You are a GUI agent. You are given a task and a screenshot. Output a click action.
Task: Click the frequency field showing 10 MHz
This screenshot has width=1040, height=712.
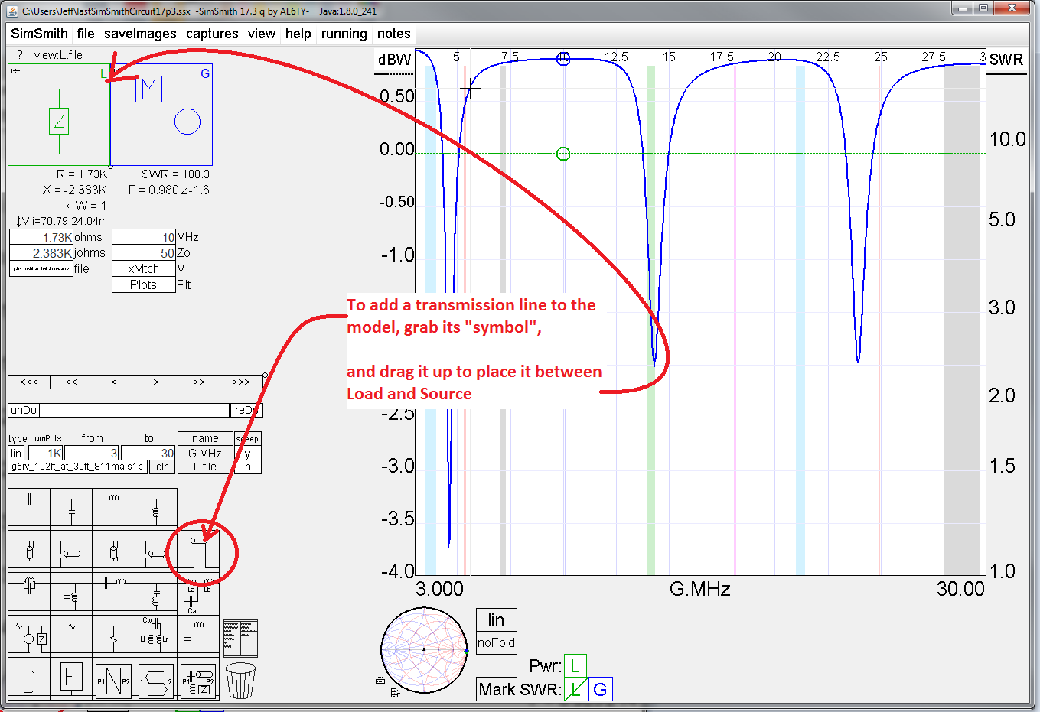tap(144, 236)
